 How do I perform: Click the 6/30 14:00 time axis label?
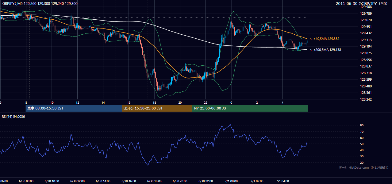104,181
